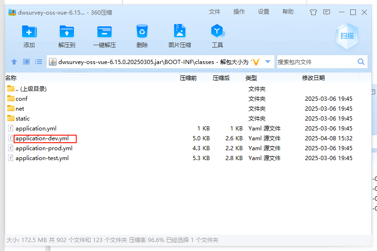Open the 设置 (Settings) menu
The width and height of the screenshot is (377, 251).
[264, 12]
